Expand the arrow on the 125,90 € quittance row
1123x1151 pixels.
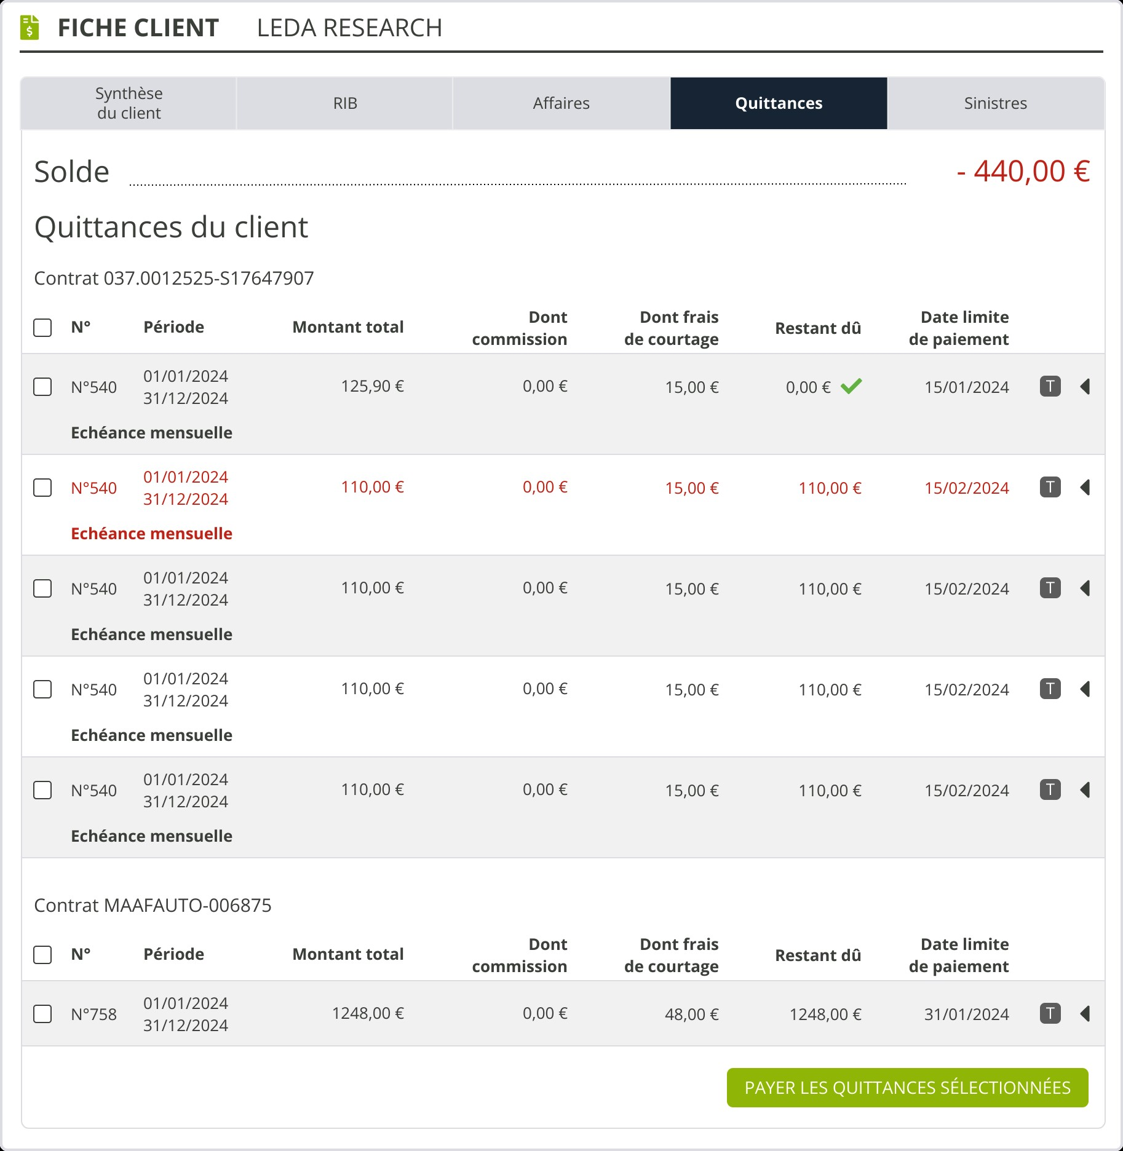tap(1085, 387)
